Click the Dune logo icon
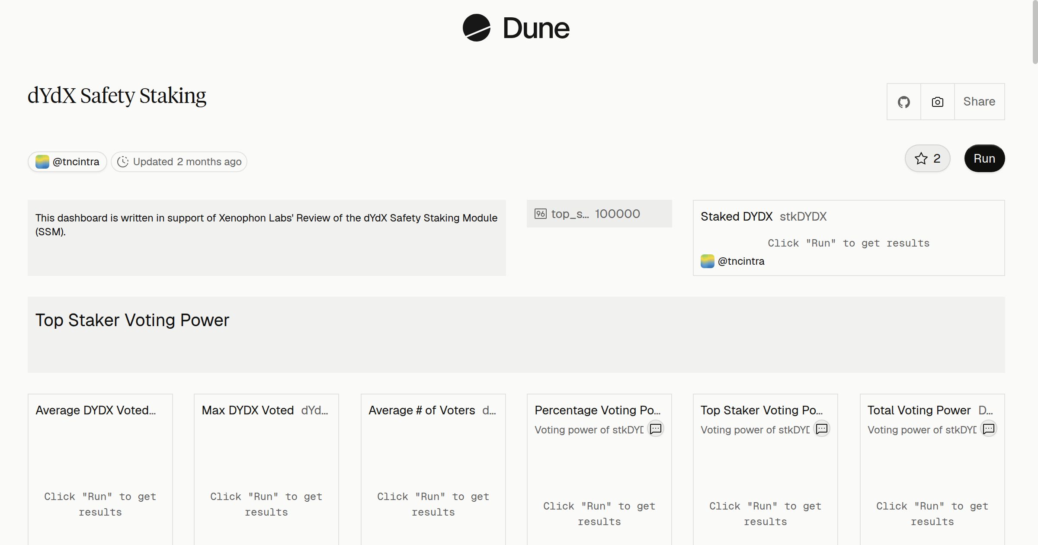 click(476, 28)
